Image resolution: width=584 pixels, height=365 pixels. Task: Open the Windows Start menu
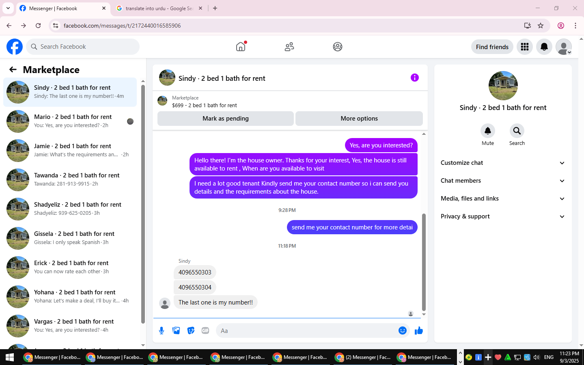click(10, 357)
